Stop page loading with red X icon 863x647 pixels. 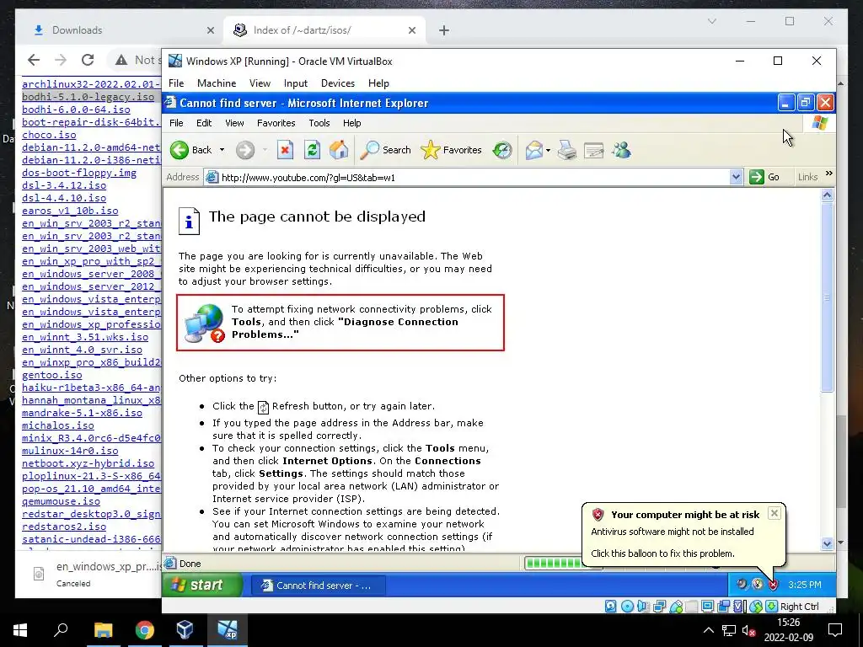pyautogui.click(x=285, y=150)
